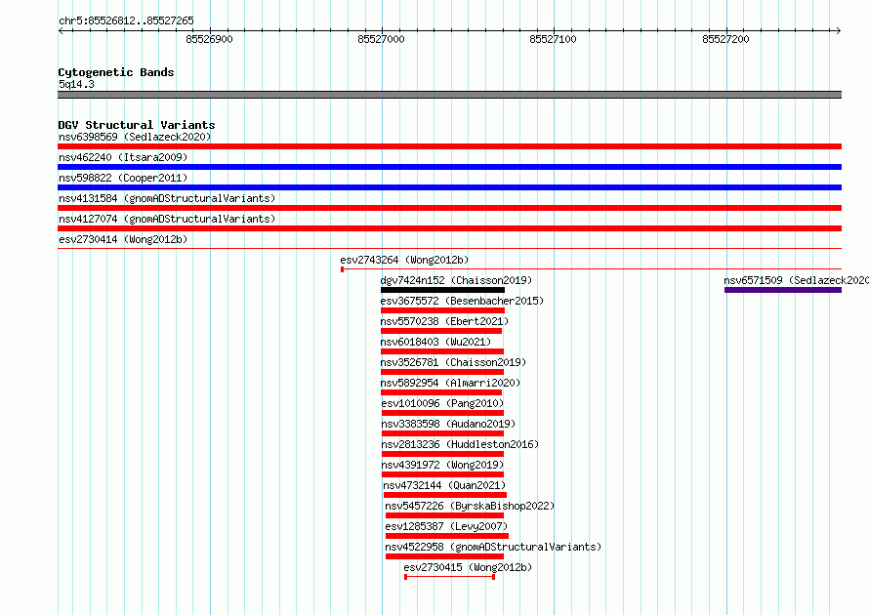This screenshot has height=615, width=869.
Task: Click the chr5:85526812..85527265 region label
Action: coord(126,20)
